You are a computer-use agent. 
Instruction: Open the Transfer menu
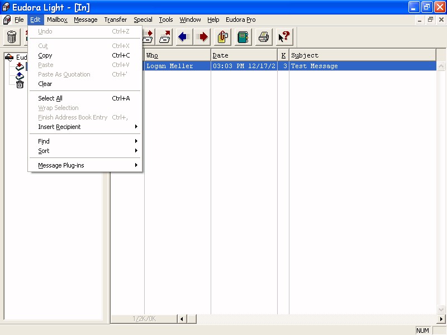[116, 20]
